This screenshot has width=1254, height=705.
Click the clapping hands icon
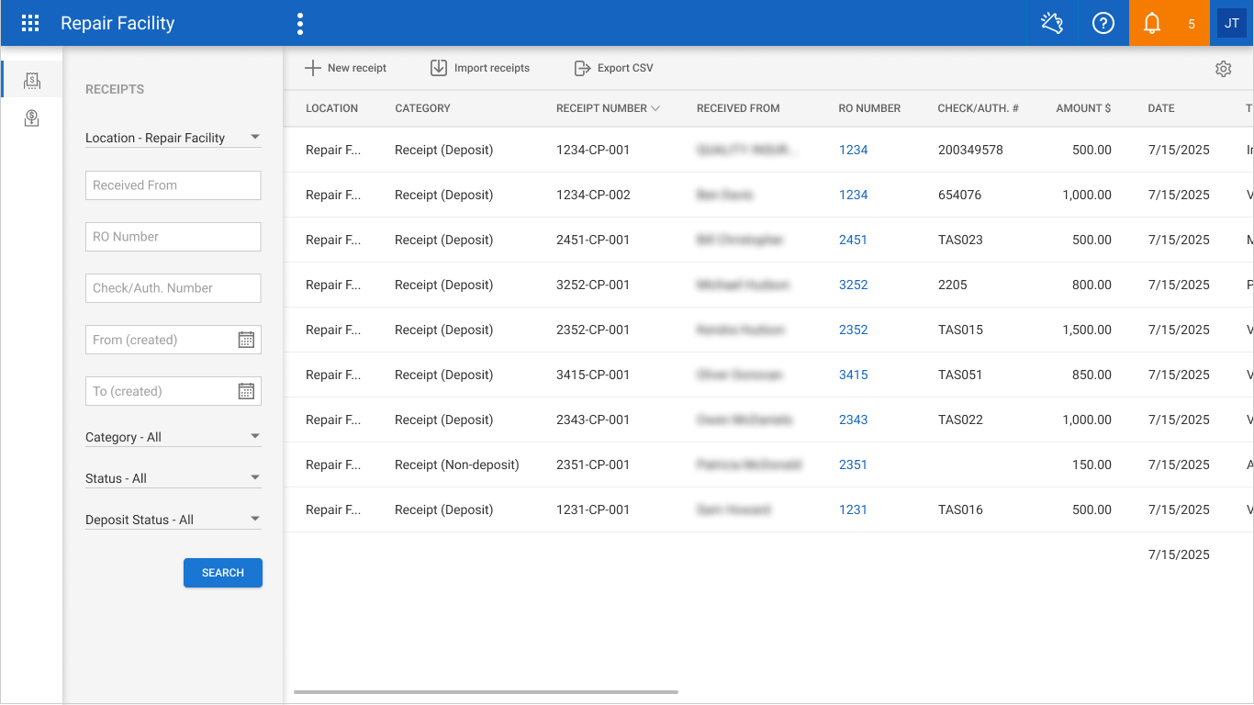(1052, 24)
